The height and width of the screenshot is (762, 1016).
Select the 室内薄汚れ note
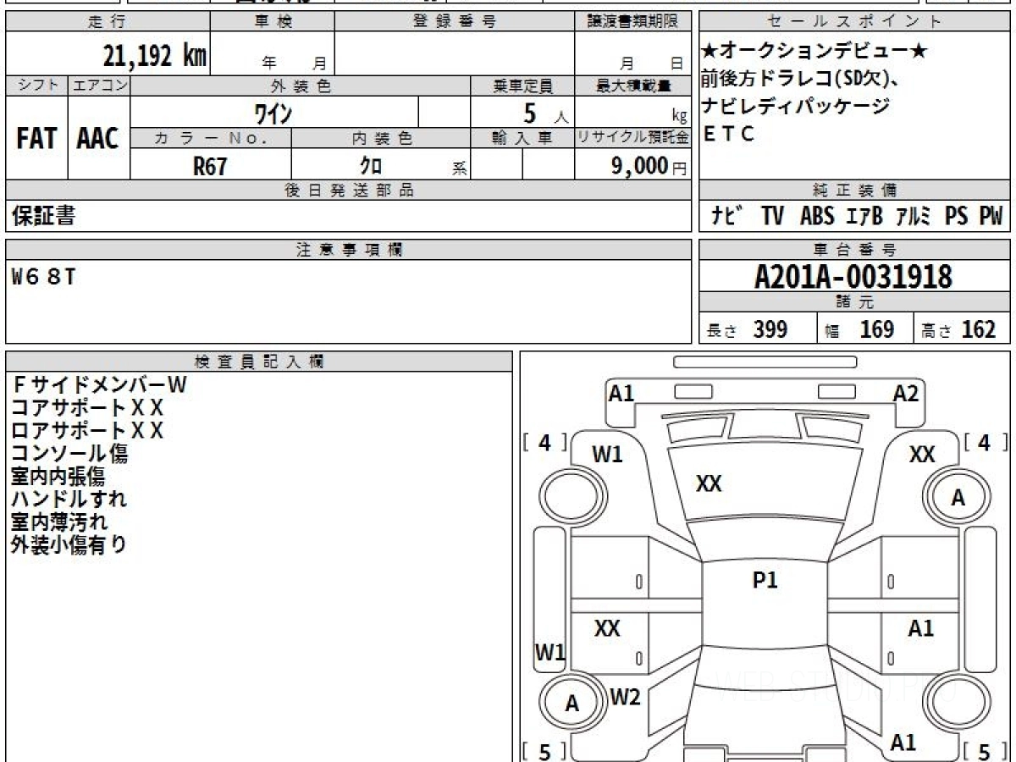pyautogui.click(x=59, y=522)
